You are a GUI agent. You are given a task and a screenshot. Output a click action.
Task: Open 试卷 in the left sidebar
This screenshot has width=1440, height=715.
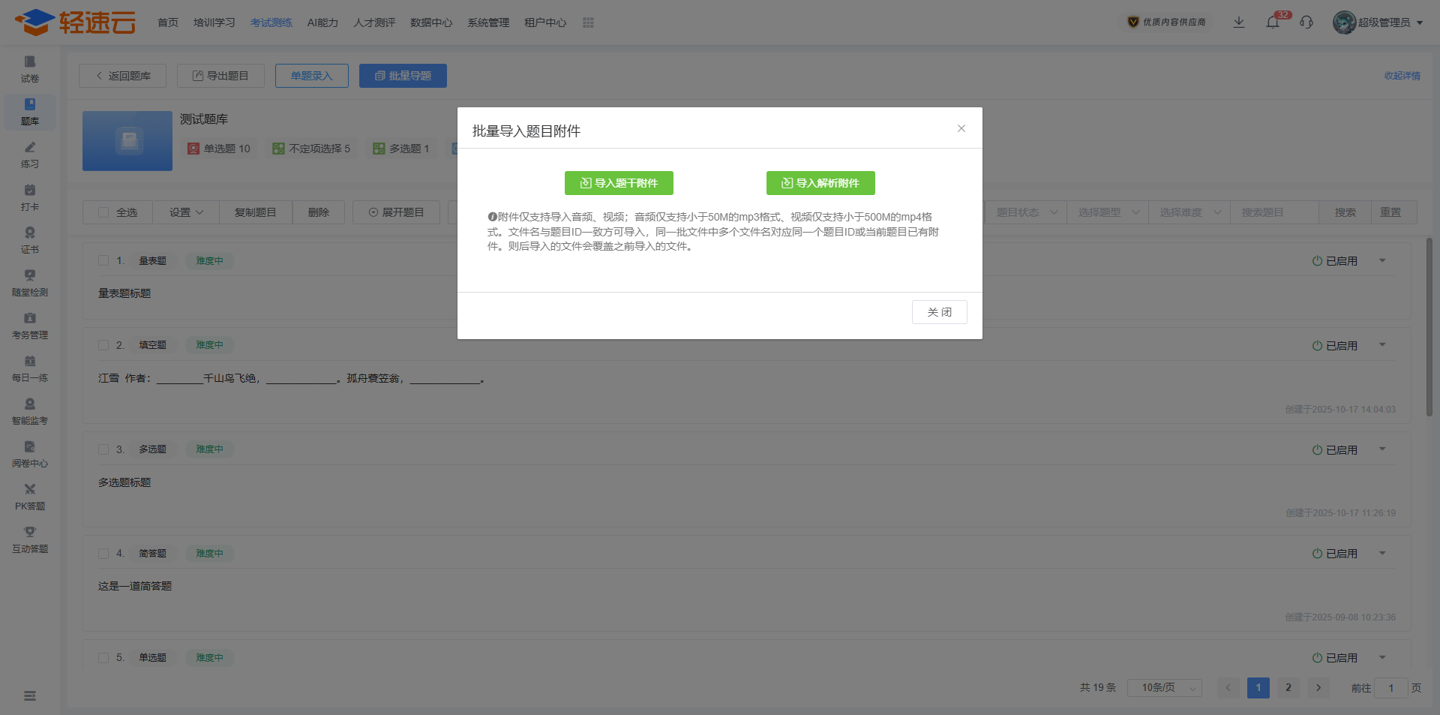point(30,69)
